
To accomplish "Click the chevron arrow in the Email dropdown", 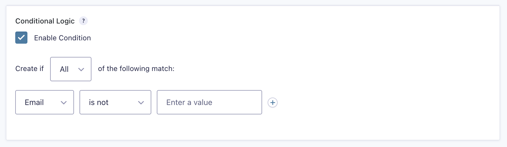I will (64, 103).
